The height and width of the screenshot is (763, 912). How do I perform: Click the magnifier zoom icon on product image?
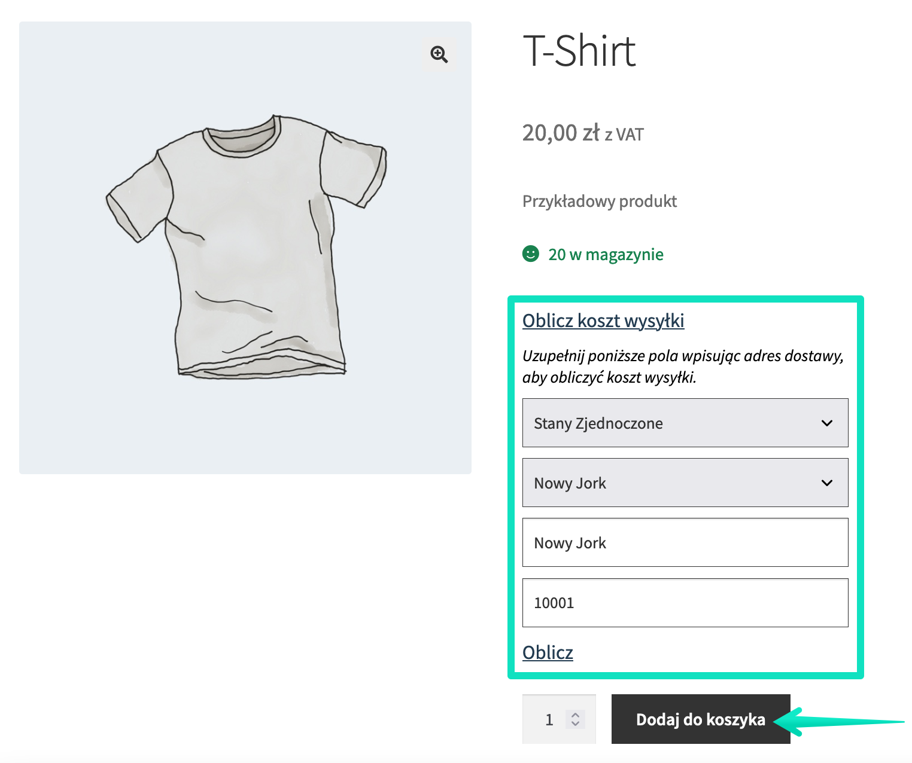click(439, 54)
